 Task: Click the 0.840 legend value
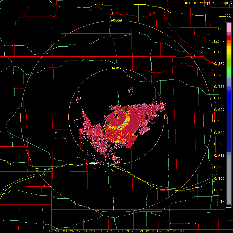click(219, 64)
